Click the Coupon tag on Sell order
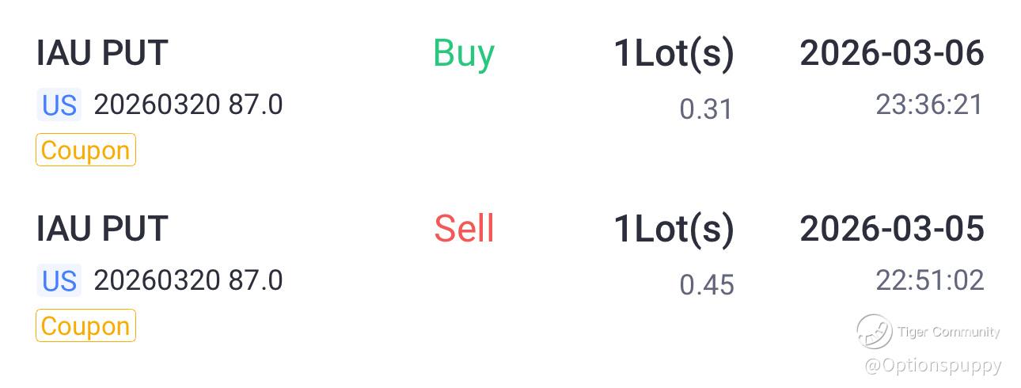The height and width of the screenshot is (388, 1021). pyautogui.click(x=85, y=326)
